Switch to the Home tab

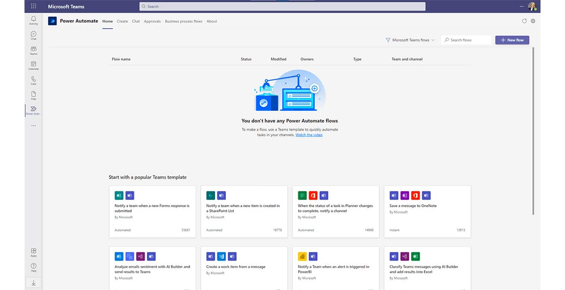pyautogui.click(x=108, y=21)
